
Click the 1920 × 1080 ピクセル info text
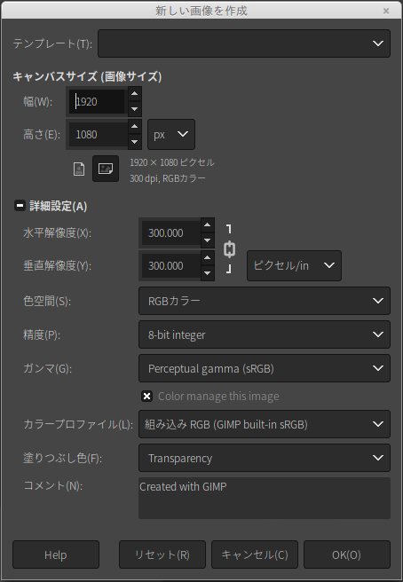tap(172, 162)
